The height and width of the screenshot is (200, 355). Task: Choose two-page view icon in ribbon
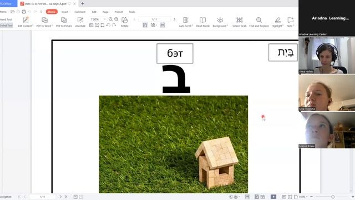pyautogui.click(x=153, y=25)
